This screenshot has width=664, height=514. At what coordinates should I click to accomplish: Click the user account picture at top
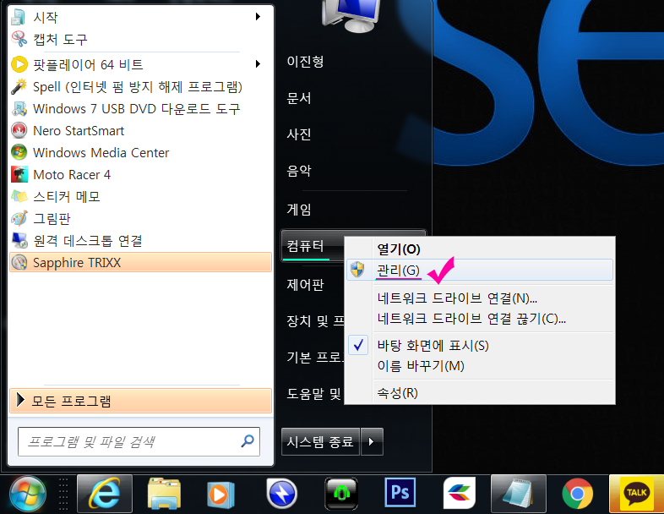[351, 16]
